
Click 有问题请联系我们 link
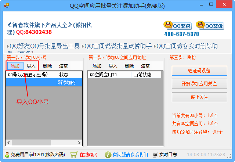click(x=130, y=155)
